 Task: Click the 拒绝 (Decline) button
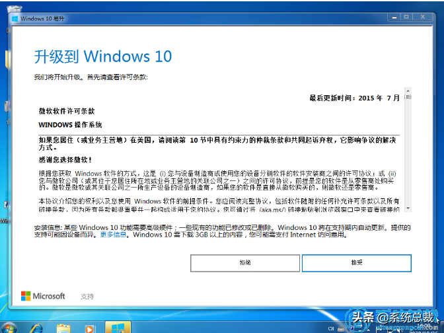[245, 263]
